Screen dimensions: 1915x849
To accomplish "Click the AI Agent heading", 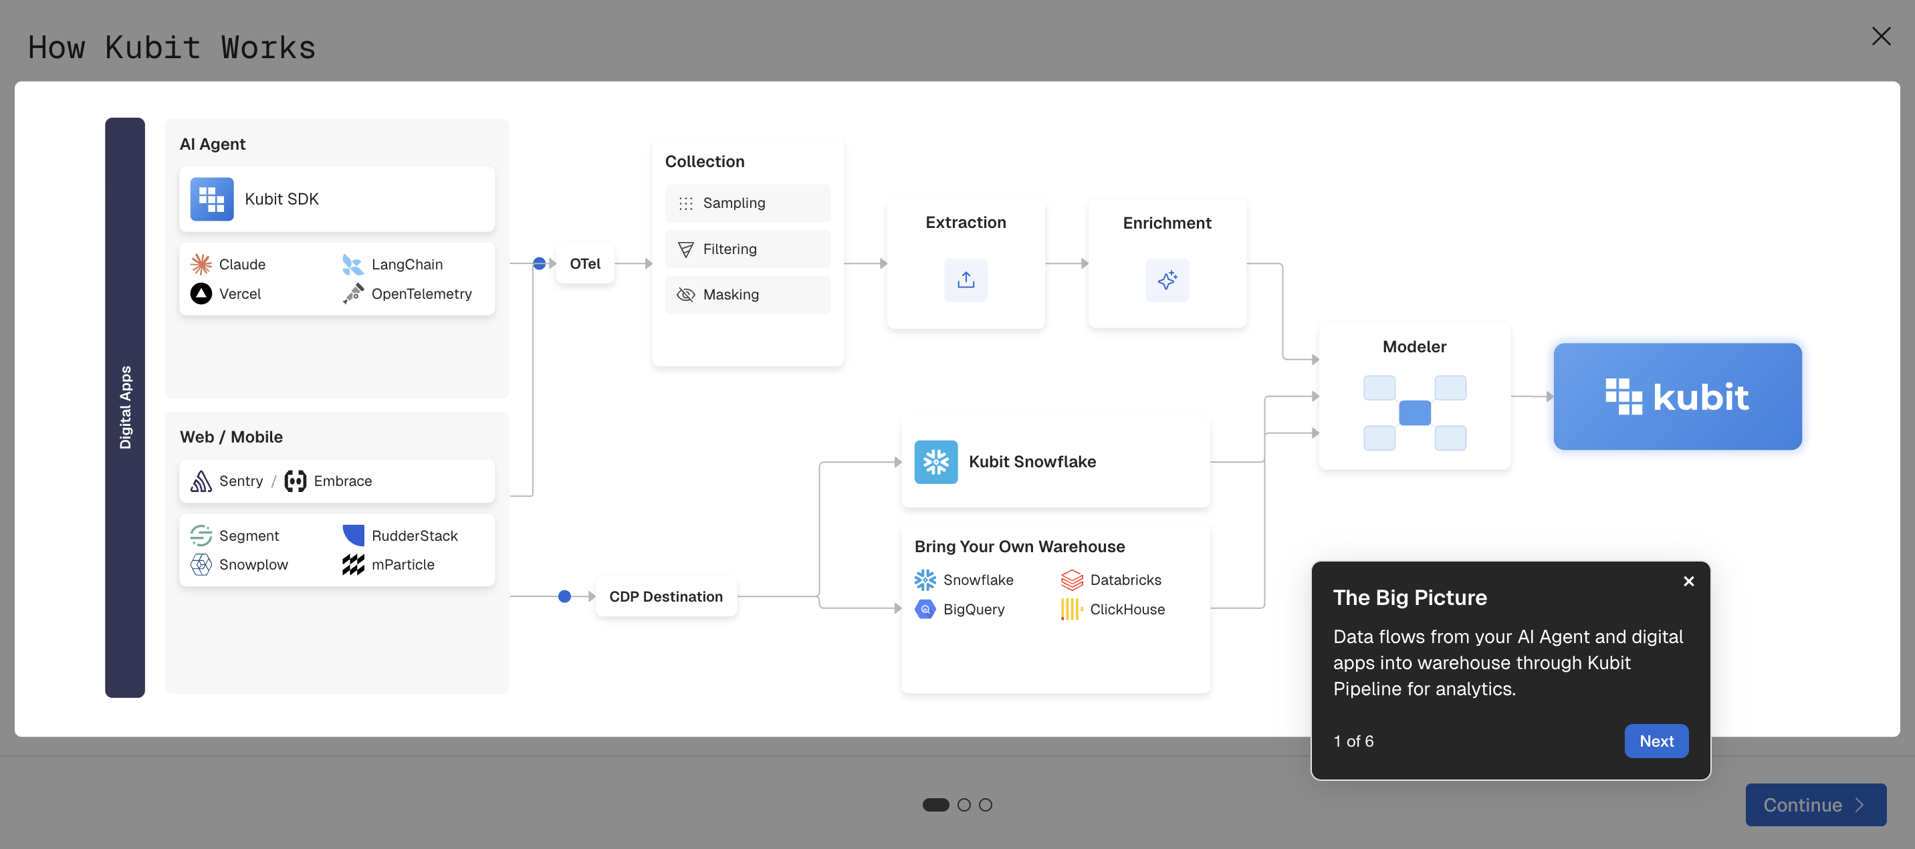I will [213, 144].
